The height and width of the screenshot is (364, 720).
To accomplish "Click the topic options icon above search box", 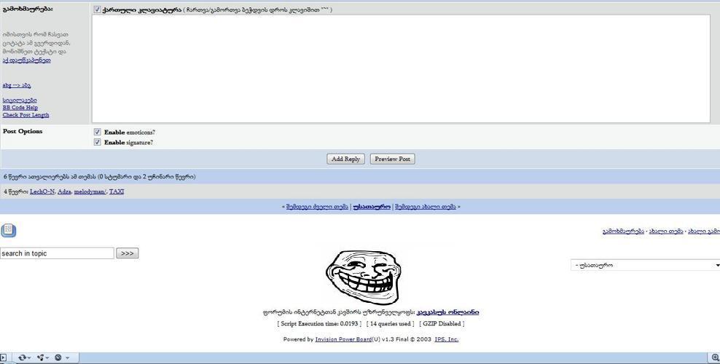I will 8,230.
